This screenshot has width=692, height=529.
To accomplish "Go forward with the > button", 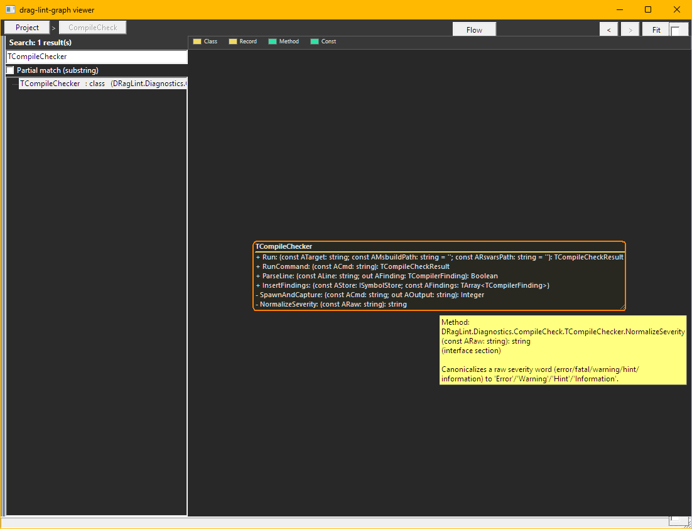I will click(630, 30).
